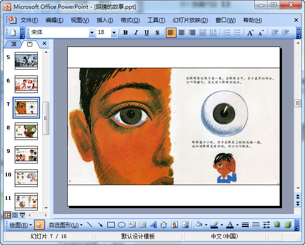
Task: Switch to the Slides thumbnail tab
Action: tap(29, 44)
